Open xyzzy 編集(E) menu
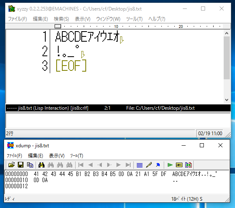This screenshot has height=208, width=235. point(40,19)
